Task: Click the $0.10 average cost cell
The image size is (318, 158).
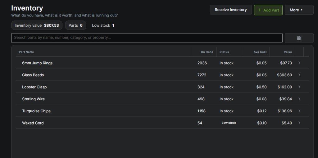Action: pos(262,123)
